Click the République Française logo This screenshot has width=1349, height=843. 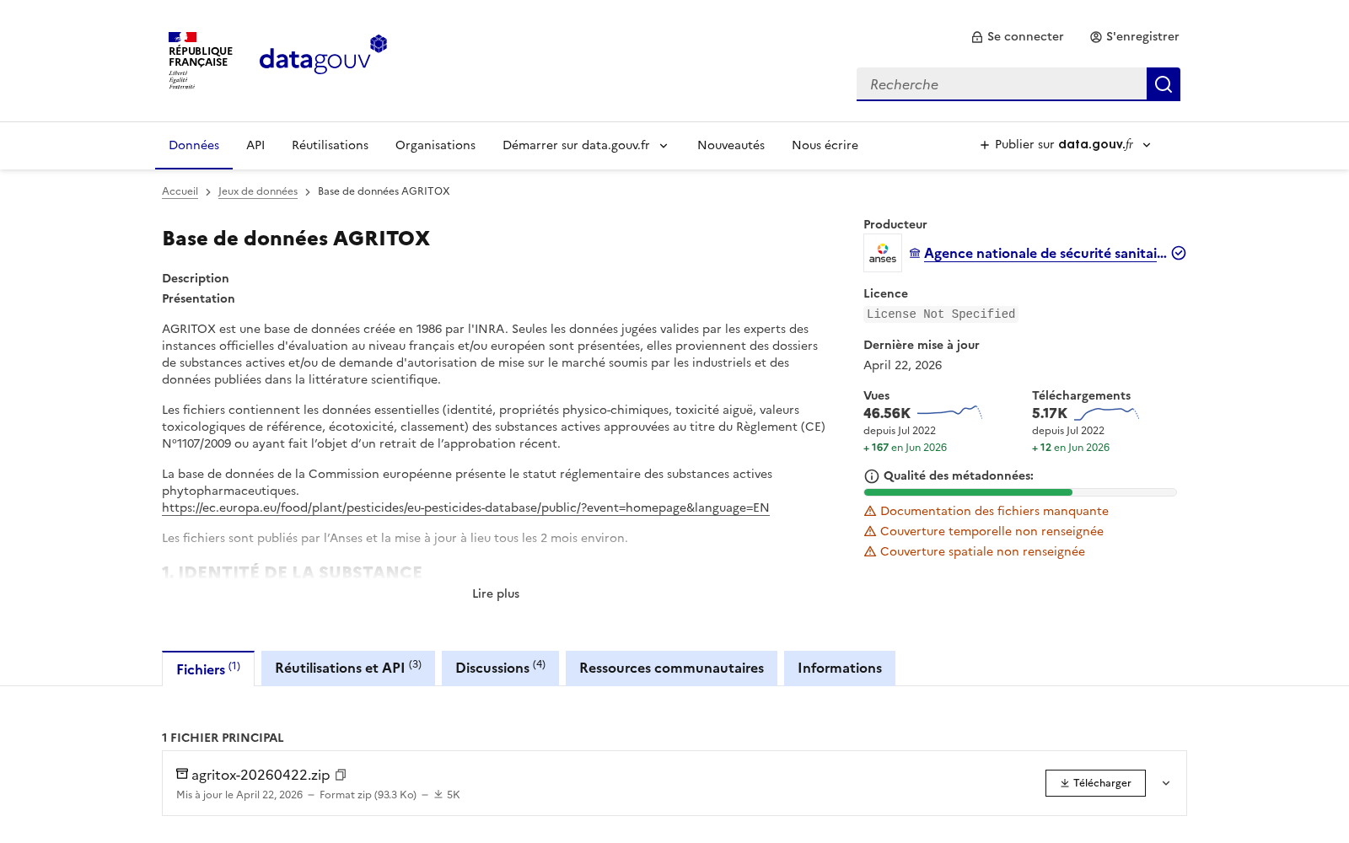click(200, 61)
